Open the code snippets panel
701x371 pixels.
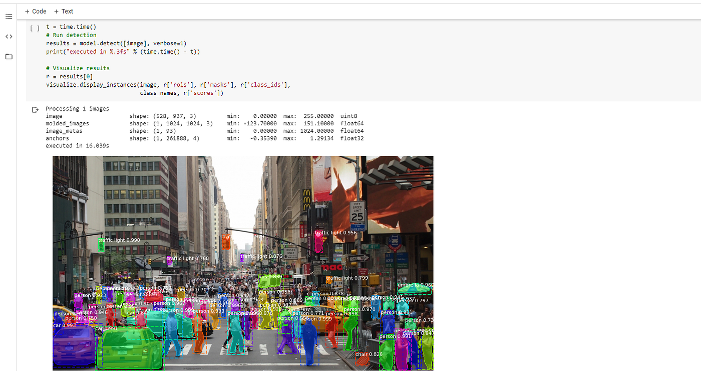click(9, 36)
